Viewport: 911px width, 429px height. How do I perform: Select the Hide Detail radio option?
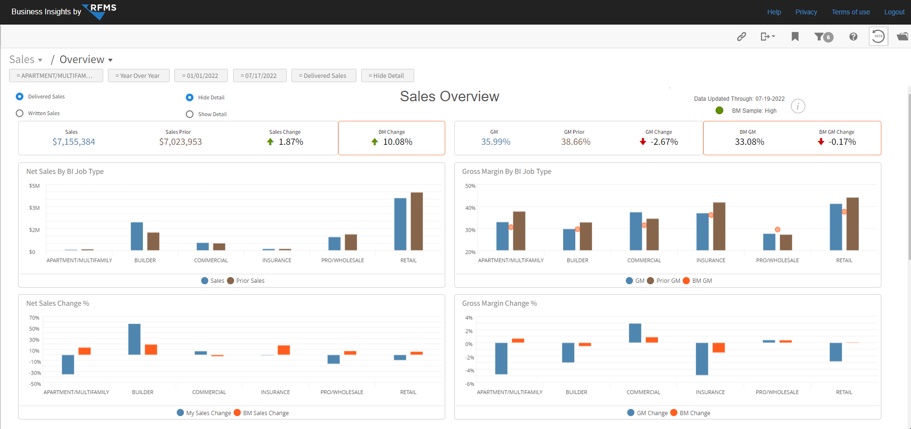(190, 97)
